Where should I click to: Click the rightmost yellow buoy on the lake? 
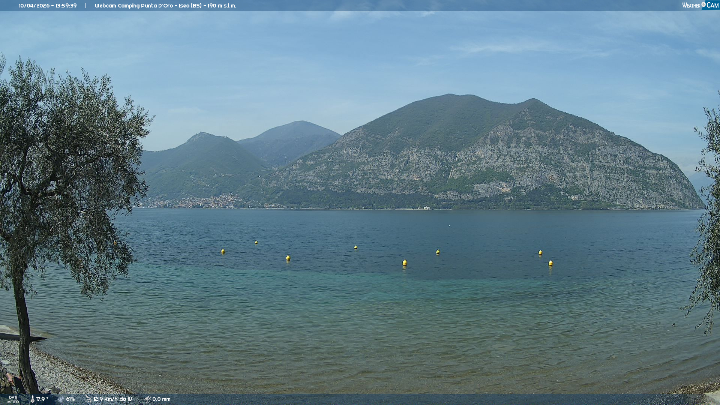[x=550, y=263]
